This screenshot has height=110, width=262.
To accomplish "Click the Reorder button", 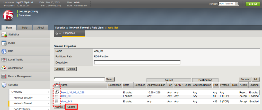I will coord(245,79).
